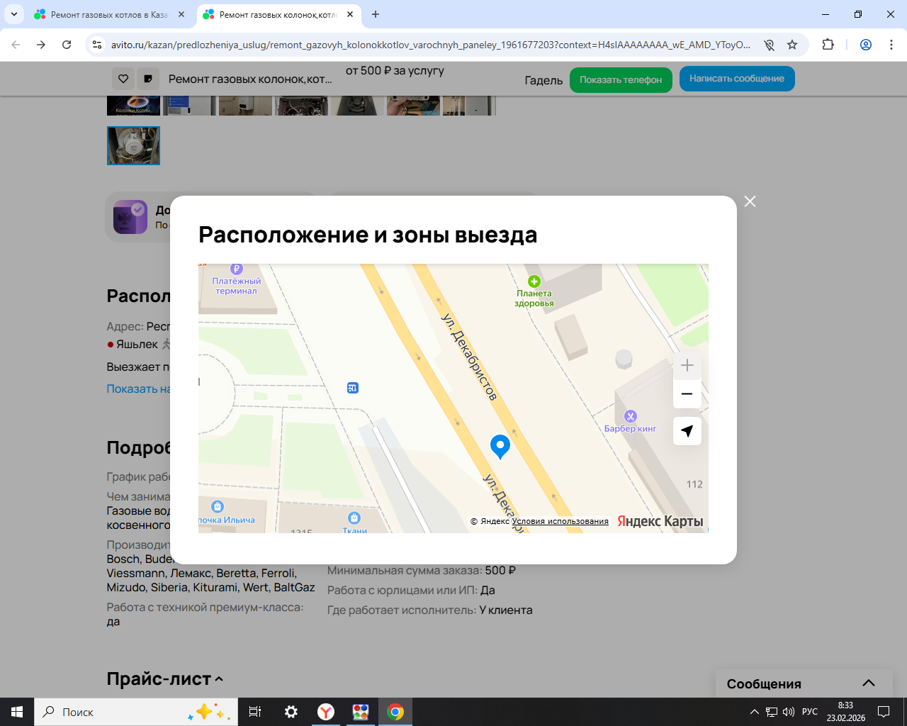
Task: Open the Chrome tab search dropdown
Action: coord(14,14)
